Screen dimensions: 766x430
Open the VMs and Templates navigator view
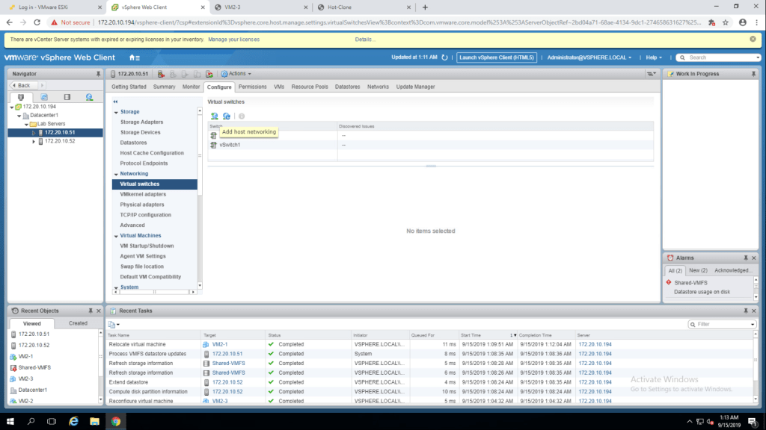[44, 97]
